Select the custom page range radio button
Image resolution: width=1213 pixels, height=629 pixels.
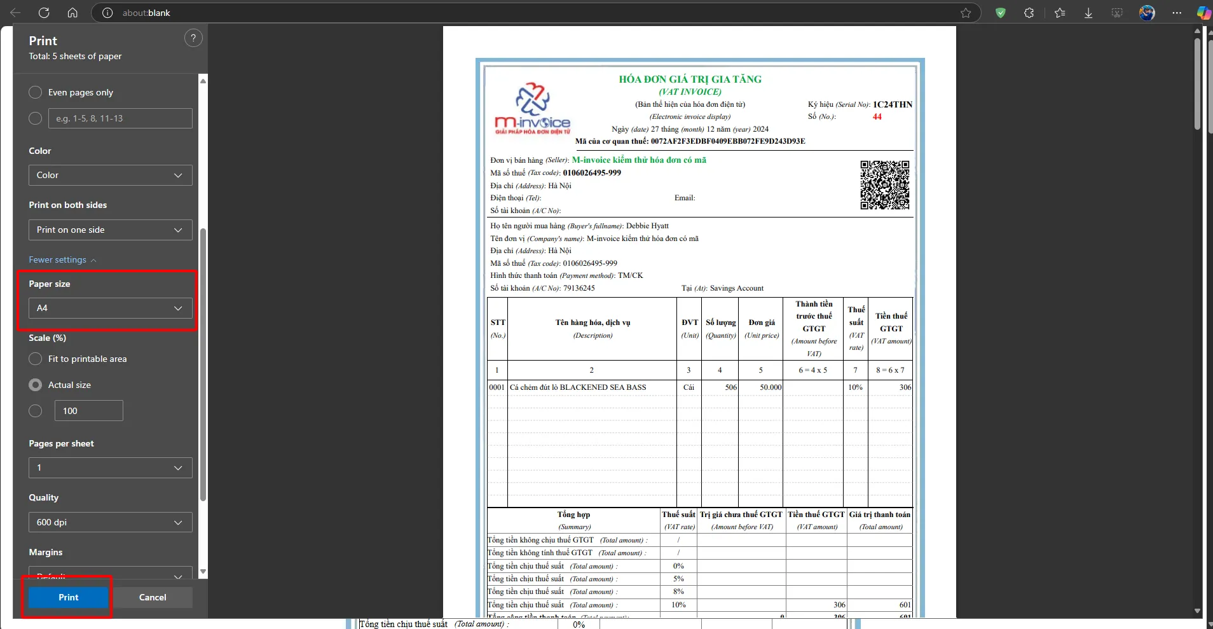coord(36,118)
